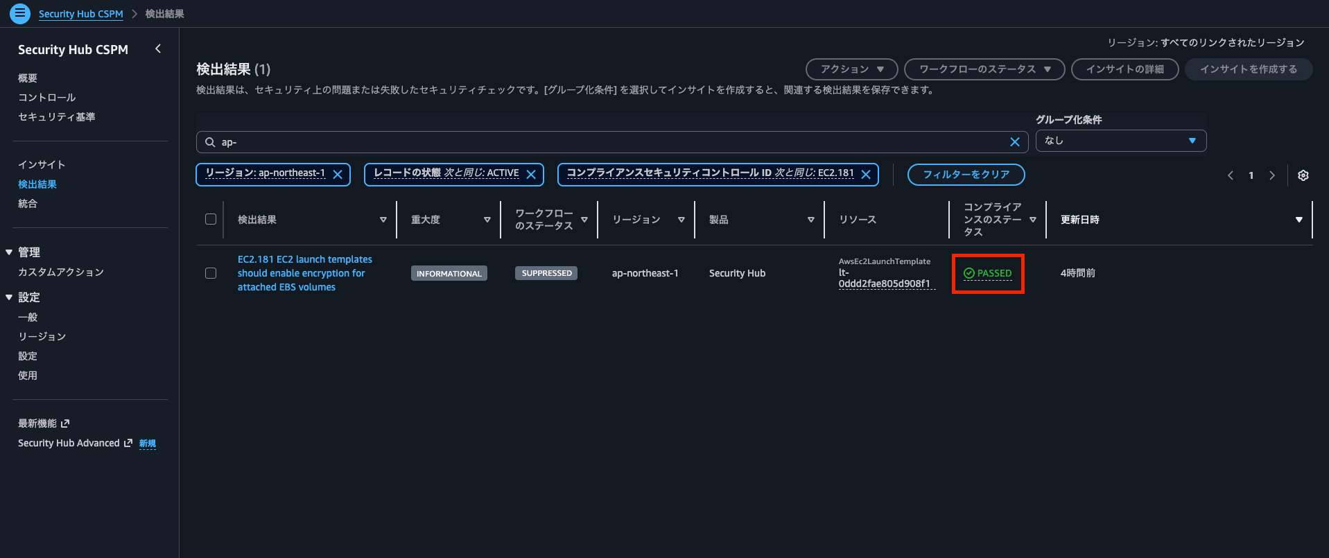1329x558 pixels.
Task: Sort by リージョン column arrow
Action: [681, 220]
